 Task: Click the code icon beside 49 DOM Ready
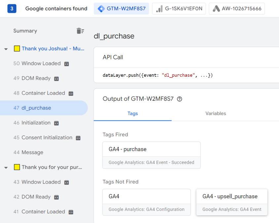[57, 78]
